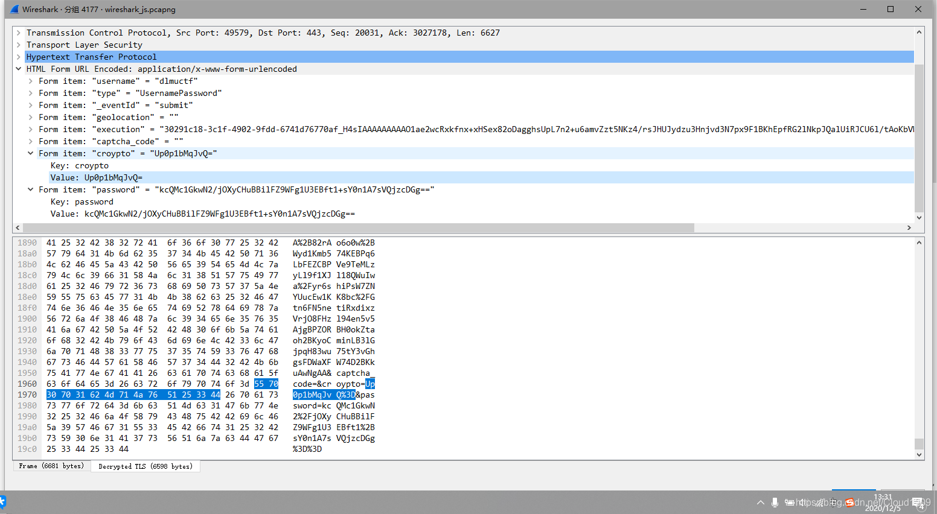Minimize the Wireshark packet window
Screen dimensions: 937x514
pos(863,9)
